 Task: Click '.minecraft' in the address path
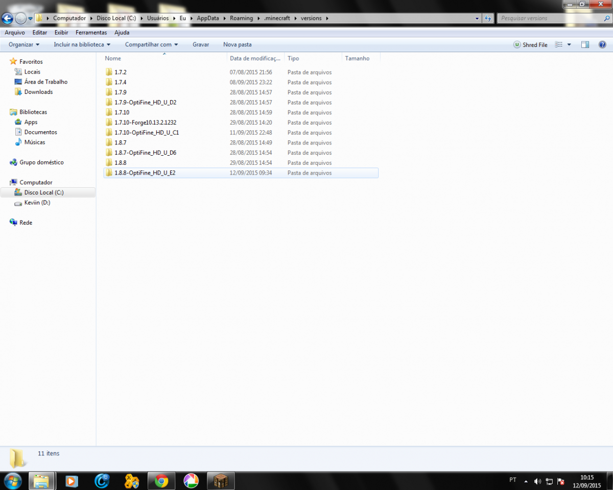click(276, 18)
